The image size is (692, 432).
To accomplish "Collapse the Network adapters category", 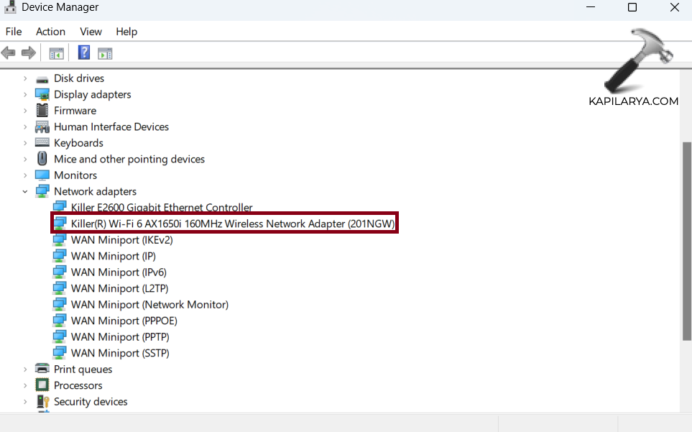I will point(25,192).
